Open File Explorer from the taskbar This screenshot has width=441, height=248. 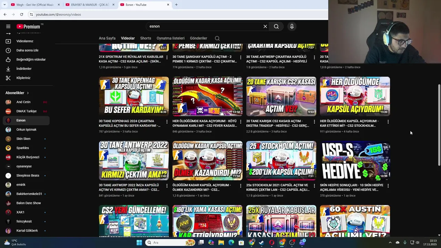pyautogui.click(x=221, y=242)
